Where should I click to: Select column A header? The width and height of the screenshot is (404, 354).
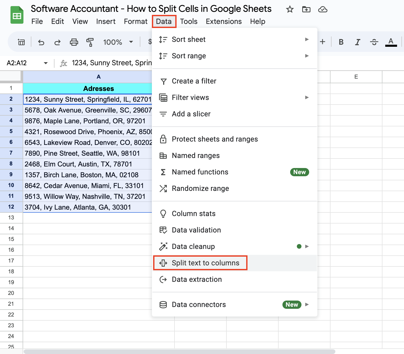87,77
